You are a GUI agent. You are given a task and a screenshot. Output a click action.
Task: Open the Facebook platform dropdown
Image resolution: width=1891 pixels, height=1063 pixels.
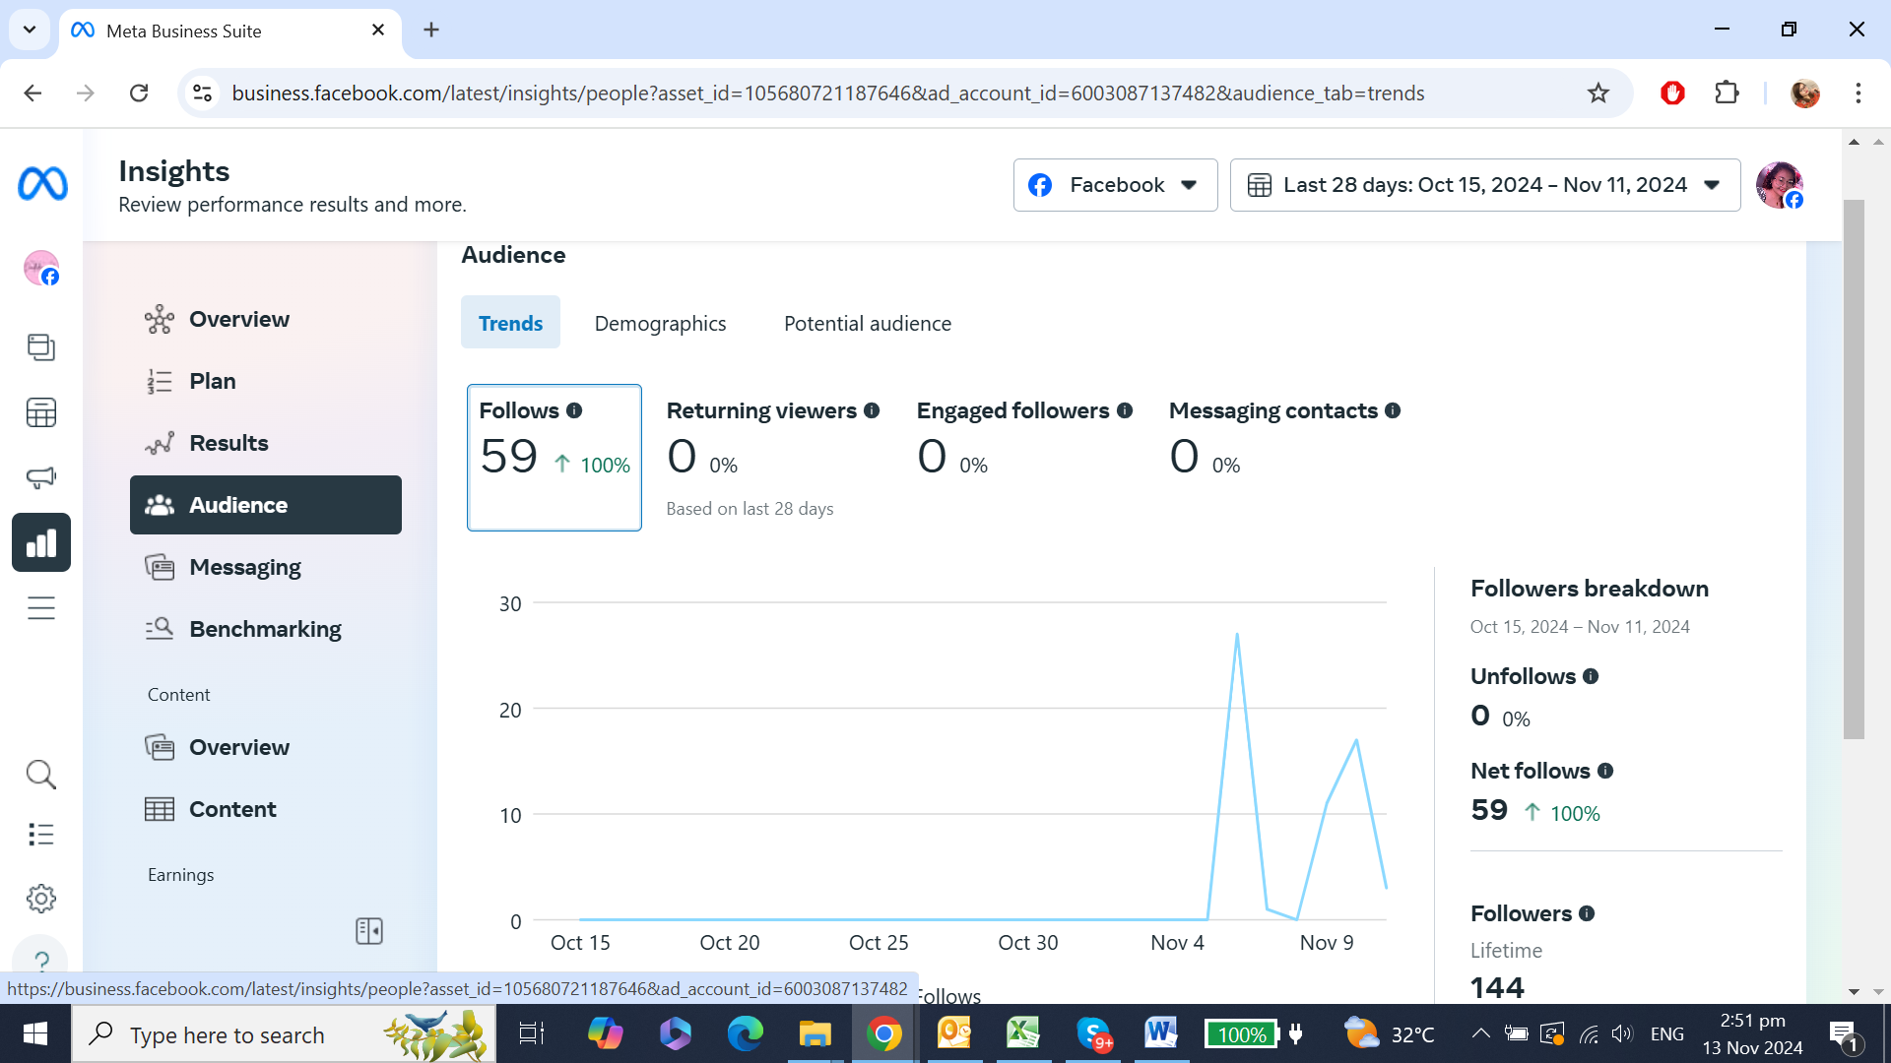pos(1115,185)
